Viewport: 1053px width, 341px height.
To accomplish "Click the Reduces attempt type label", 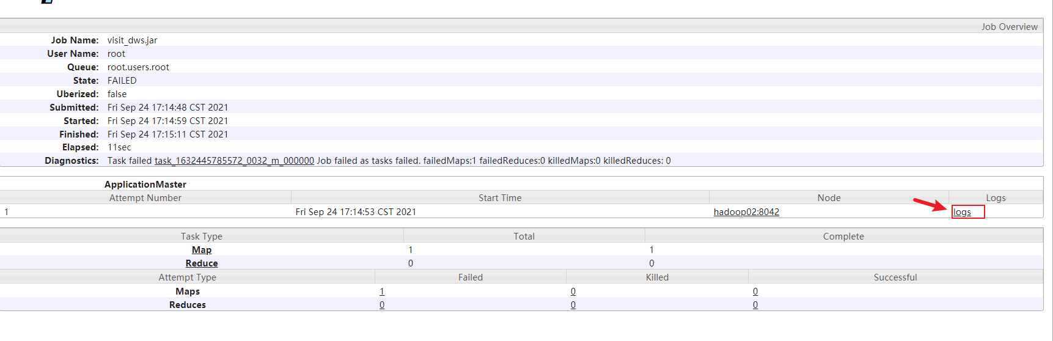I will (x=188, y=305).
